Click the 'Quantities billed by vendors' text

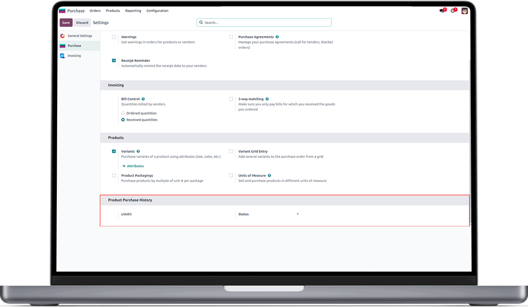143,104
